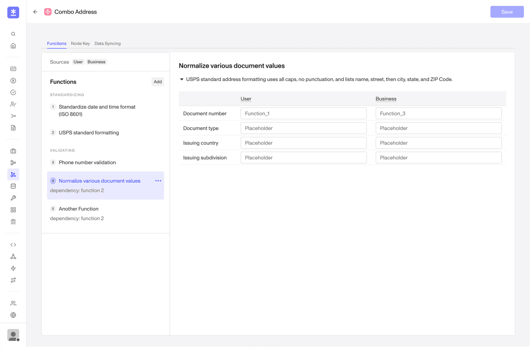The height and width of the screenshot is (347, 530).
Task: Switch to the Node Key tab
Action: tap(80, 43)
